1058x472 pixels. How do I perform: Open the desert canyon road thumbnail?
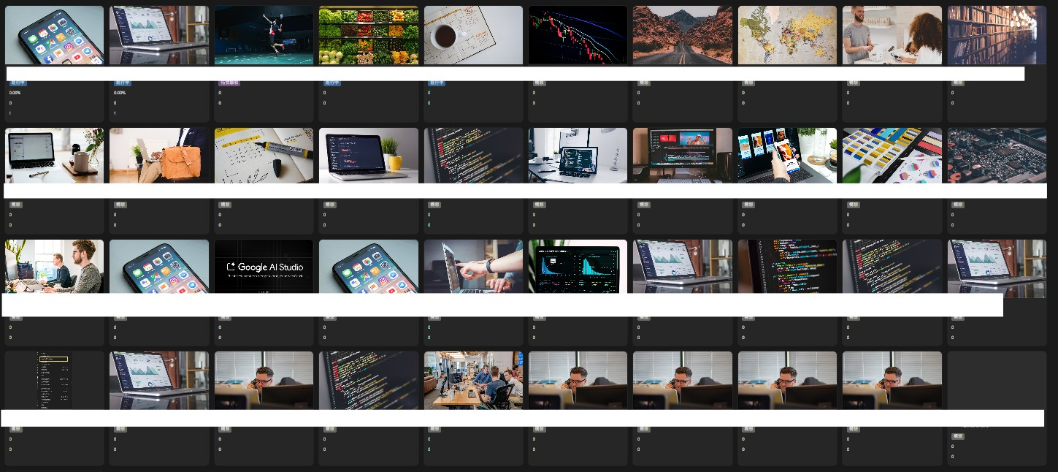(x=683, y=36)
